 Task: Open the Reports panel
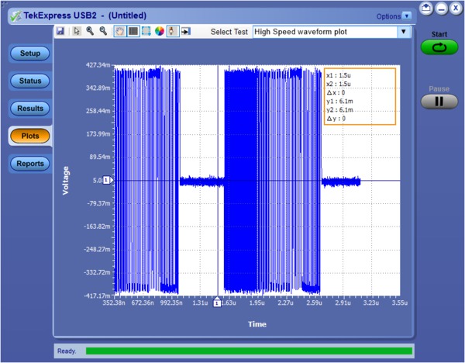(x=30, y=164)
